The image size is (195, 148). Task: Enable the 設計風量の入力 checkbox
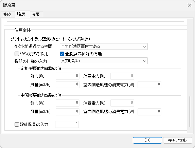click(x=17, y=124)
